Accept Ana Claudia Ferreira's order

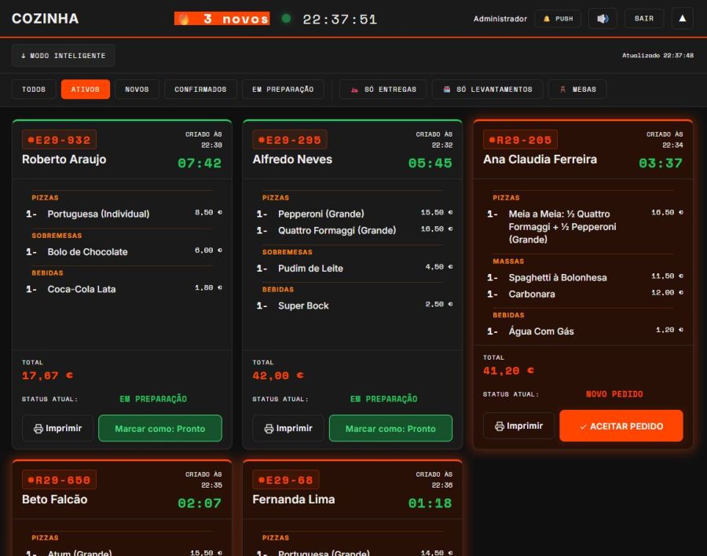[621, 426]
